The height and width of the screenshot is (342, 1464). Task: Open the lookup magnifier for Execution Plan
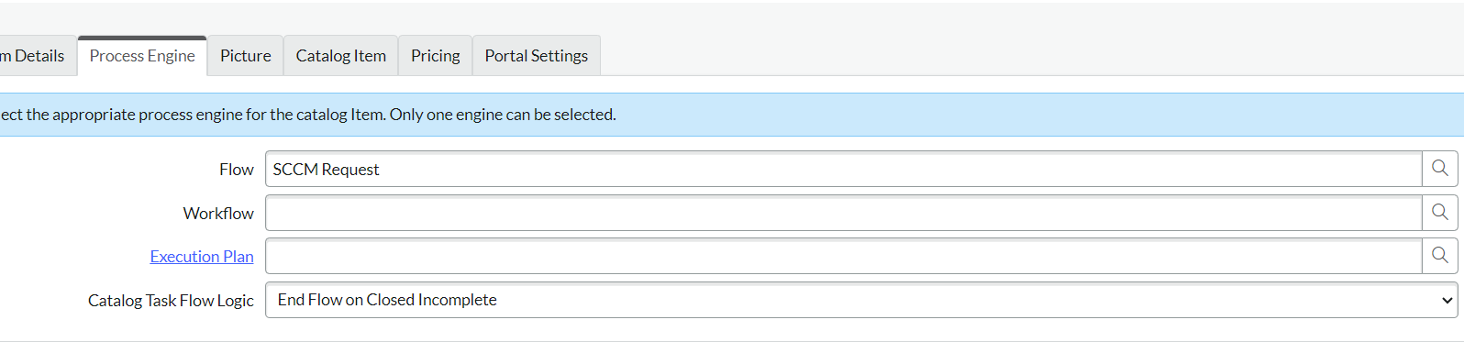[1440, 256]
